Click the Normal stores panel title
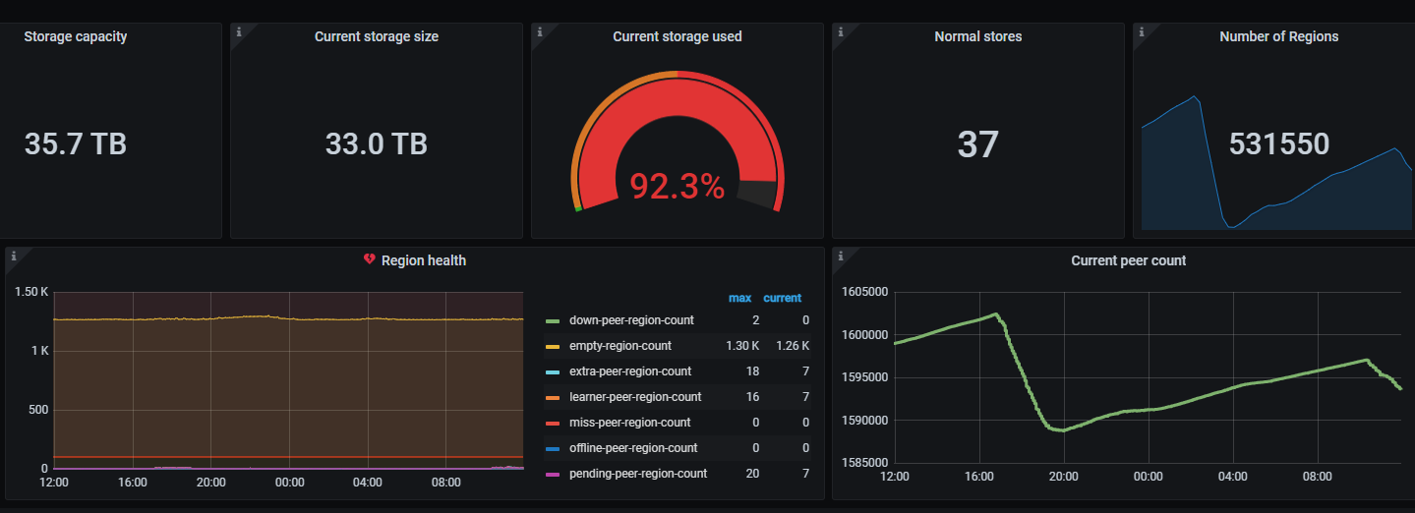This screenshot has height=513, width=1415. pos(977,36)
